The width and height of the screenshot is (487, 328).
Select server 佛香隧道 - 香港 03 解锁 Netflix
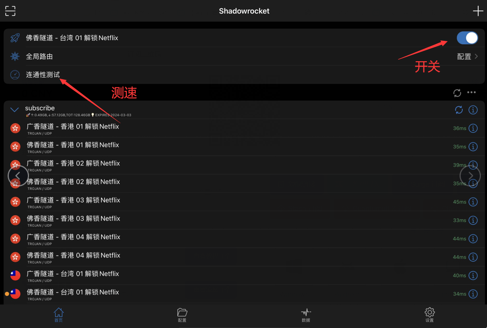click(244, 220)
